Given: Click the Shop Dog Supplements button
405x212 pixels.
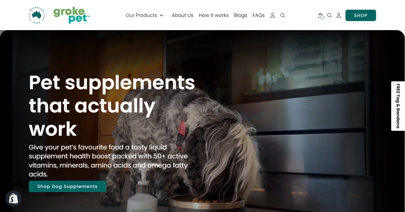Looking at the screenshot, I should point(67,186).
